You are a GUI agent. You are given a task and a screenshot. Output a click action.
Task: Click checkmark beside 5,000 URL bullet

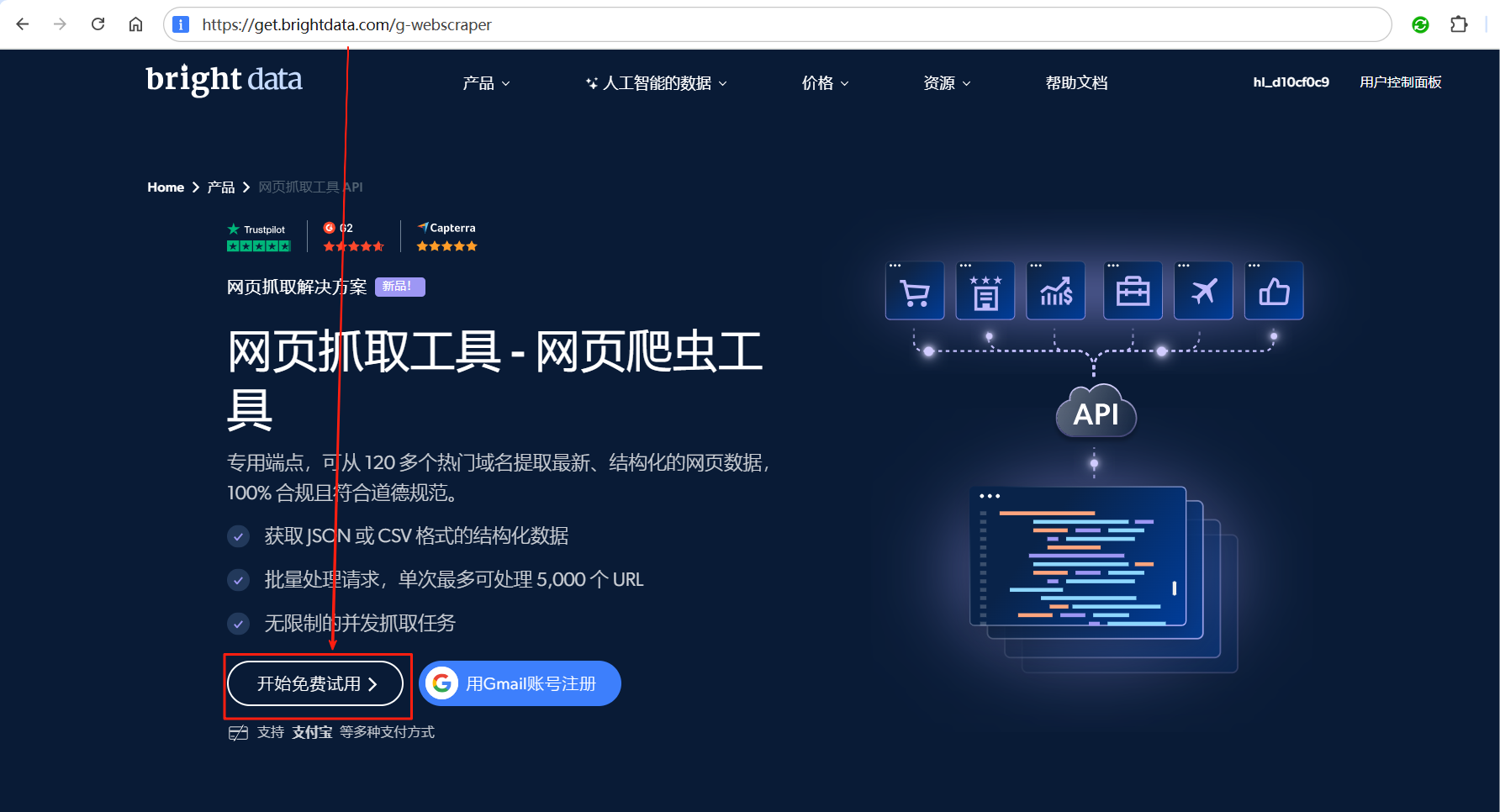239,580
